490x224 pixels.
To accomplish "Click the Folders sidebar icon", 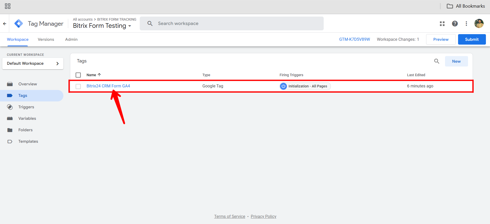I will 10,130.
